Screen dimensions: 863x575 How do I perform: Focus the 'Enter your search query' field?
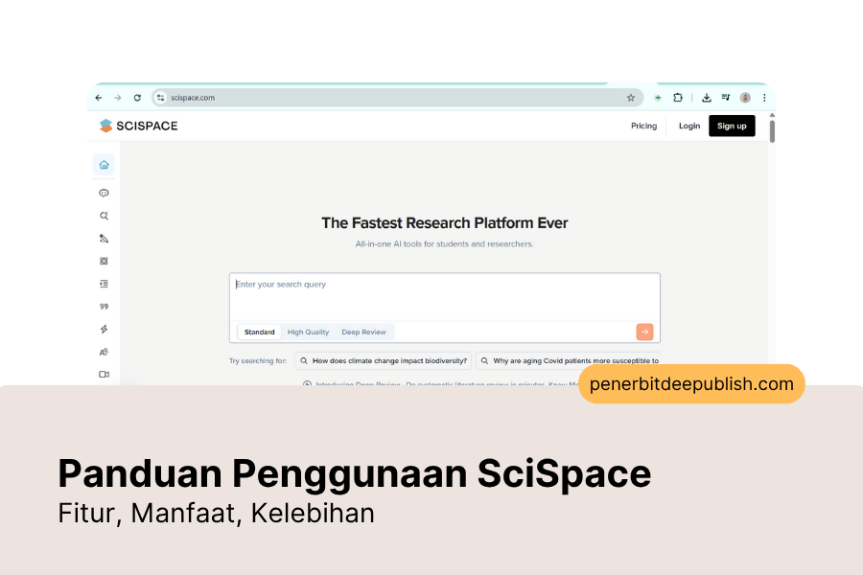click(445, 297)
